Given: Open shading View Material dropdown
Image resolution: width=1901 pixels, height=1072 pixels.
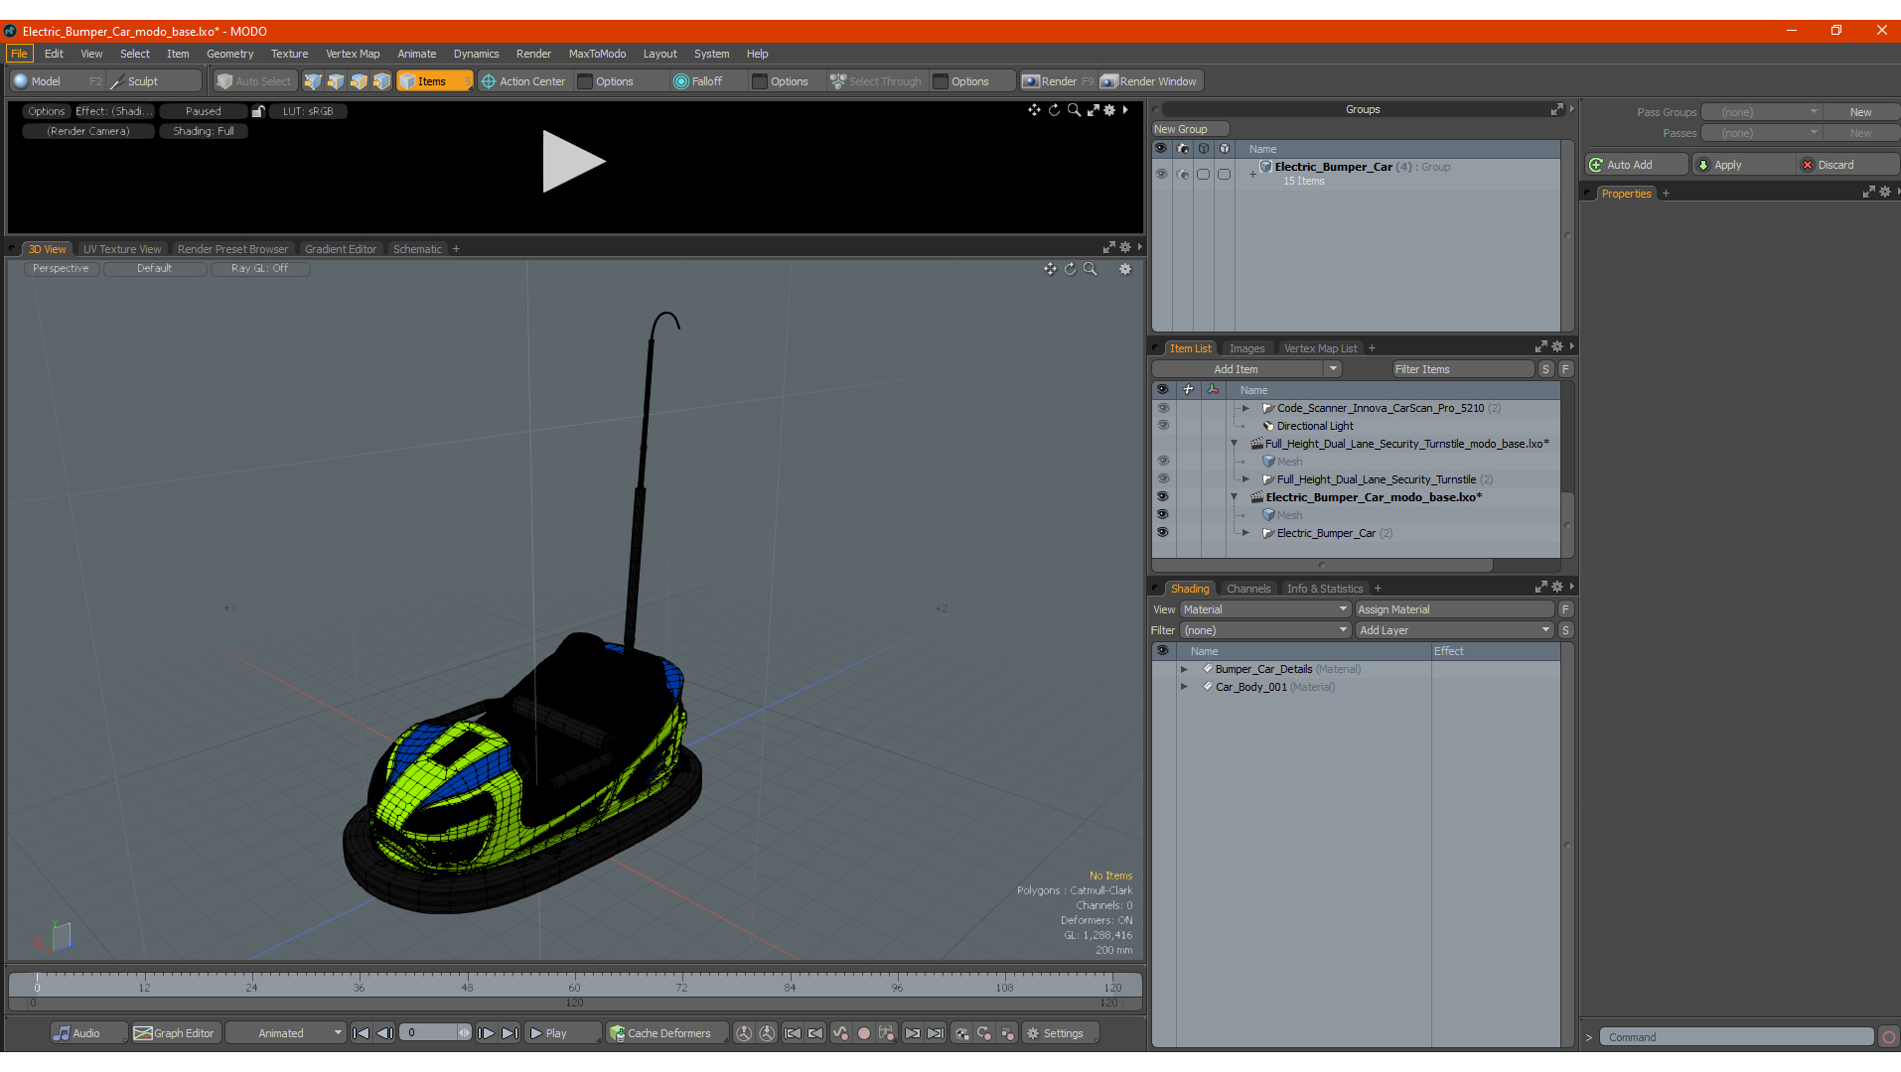Looking at the screenshot, I should (x=1265, y=609).
